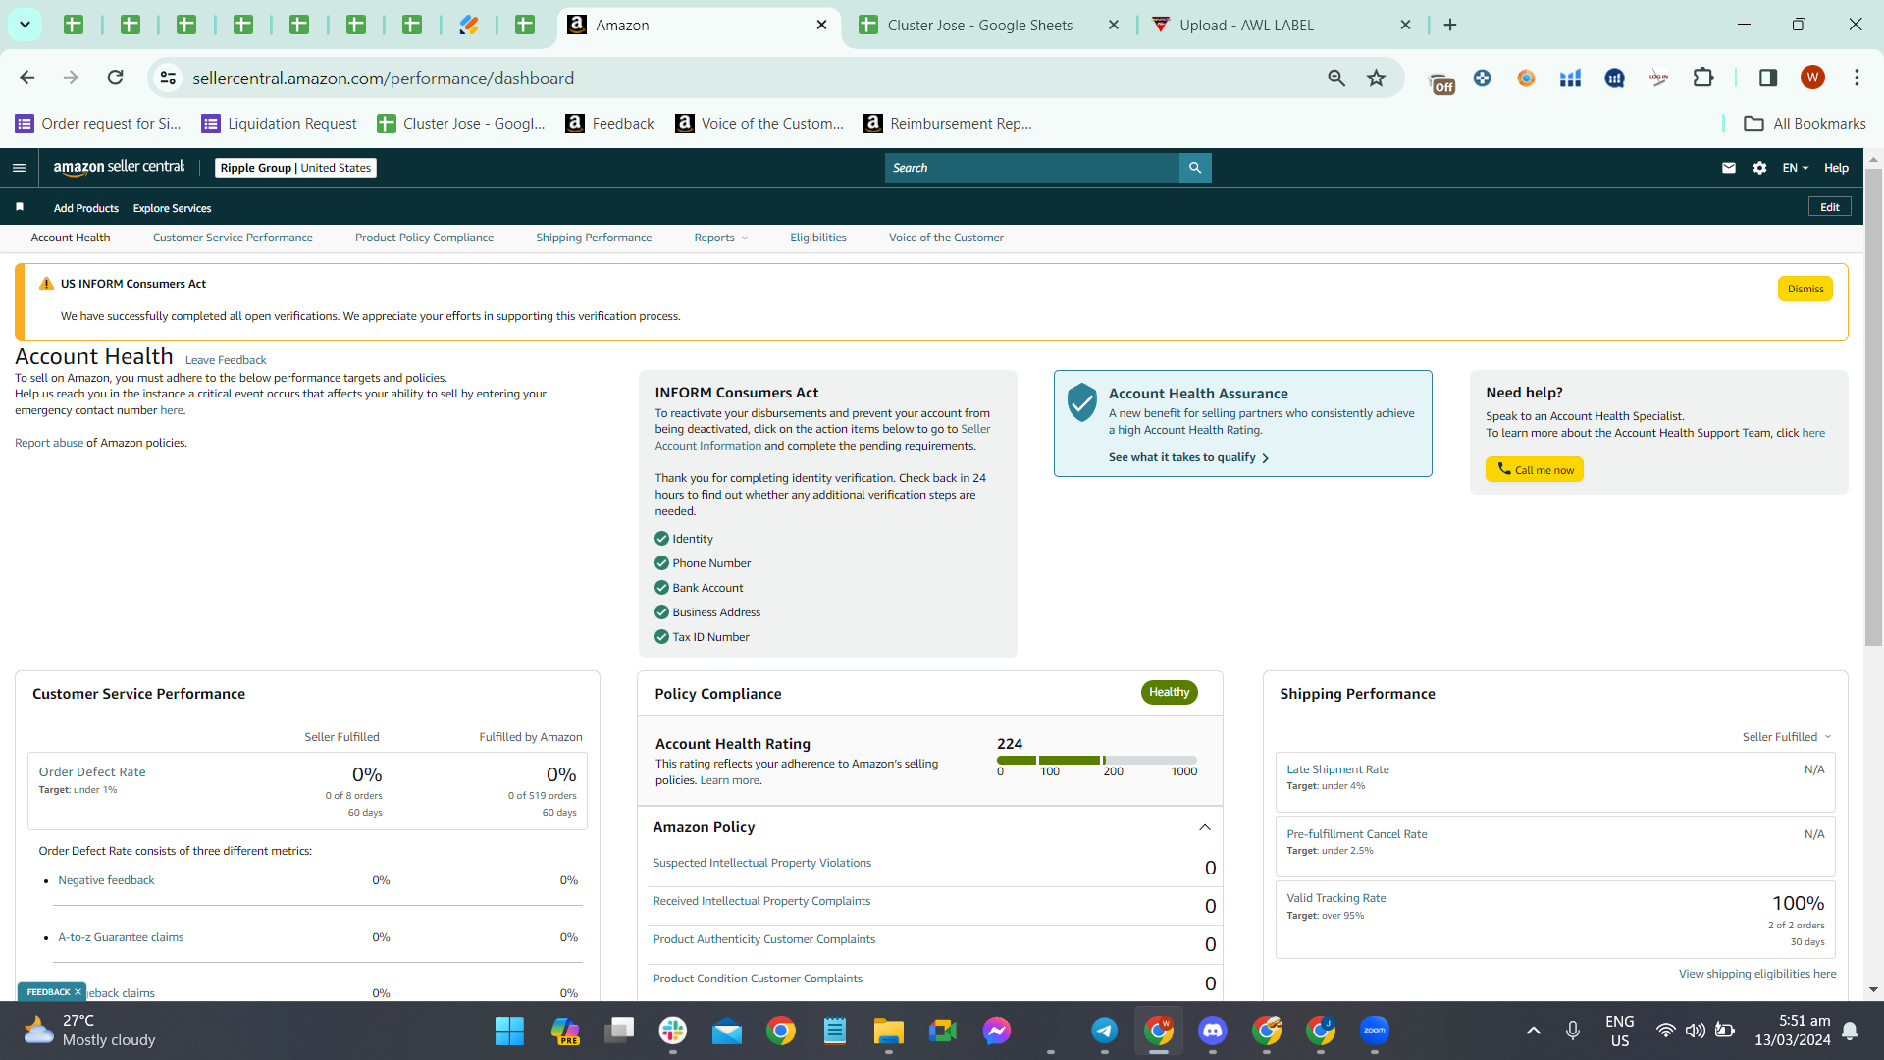This screenshot has height=1060, width=1884.
Task: Open the EN language dropdown
Action: 1795,168
